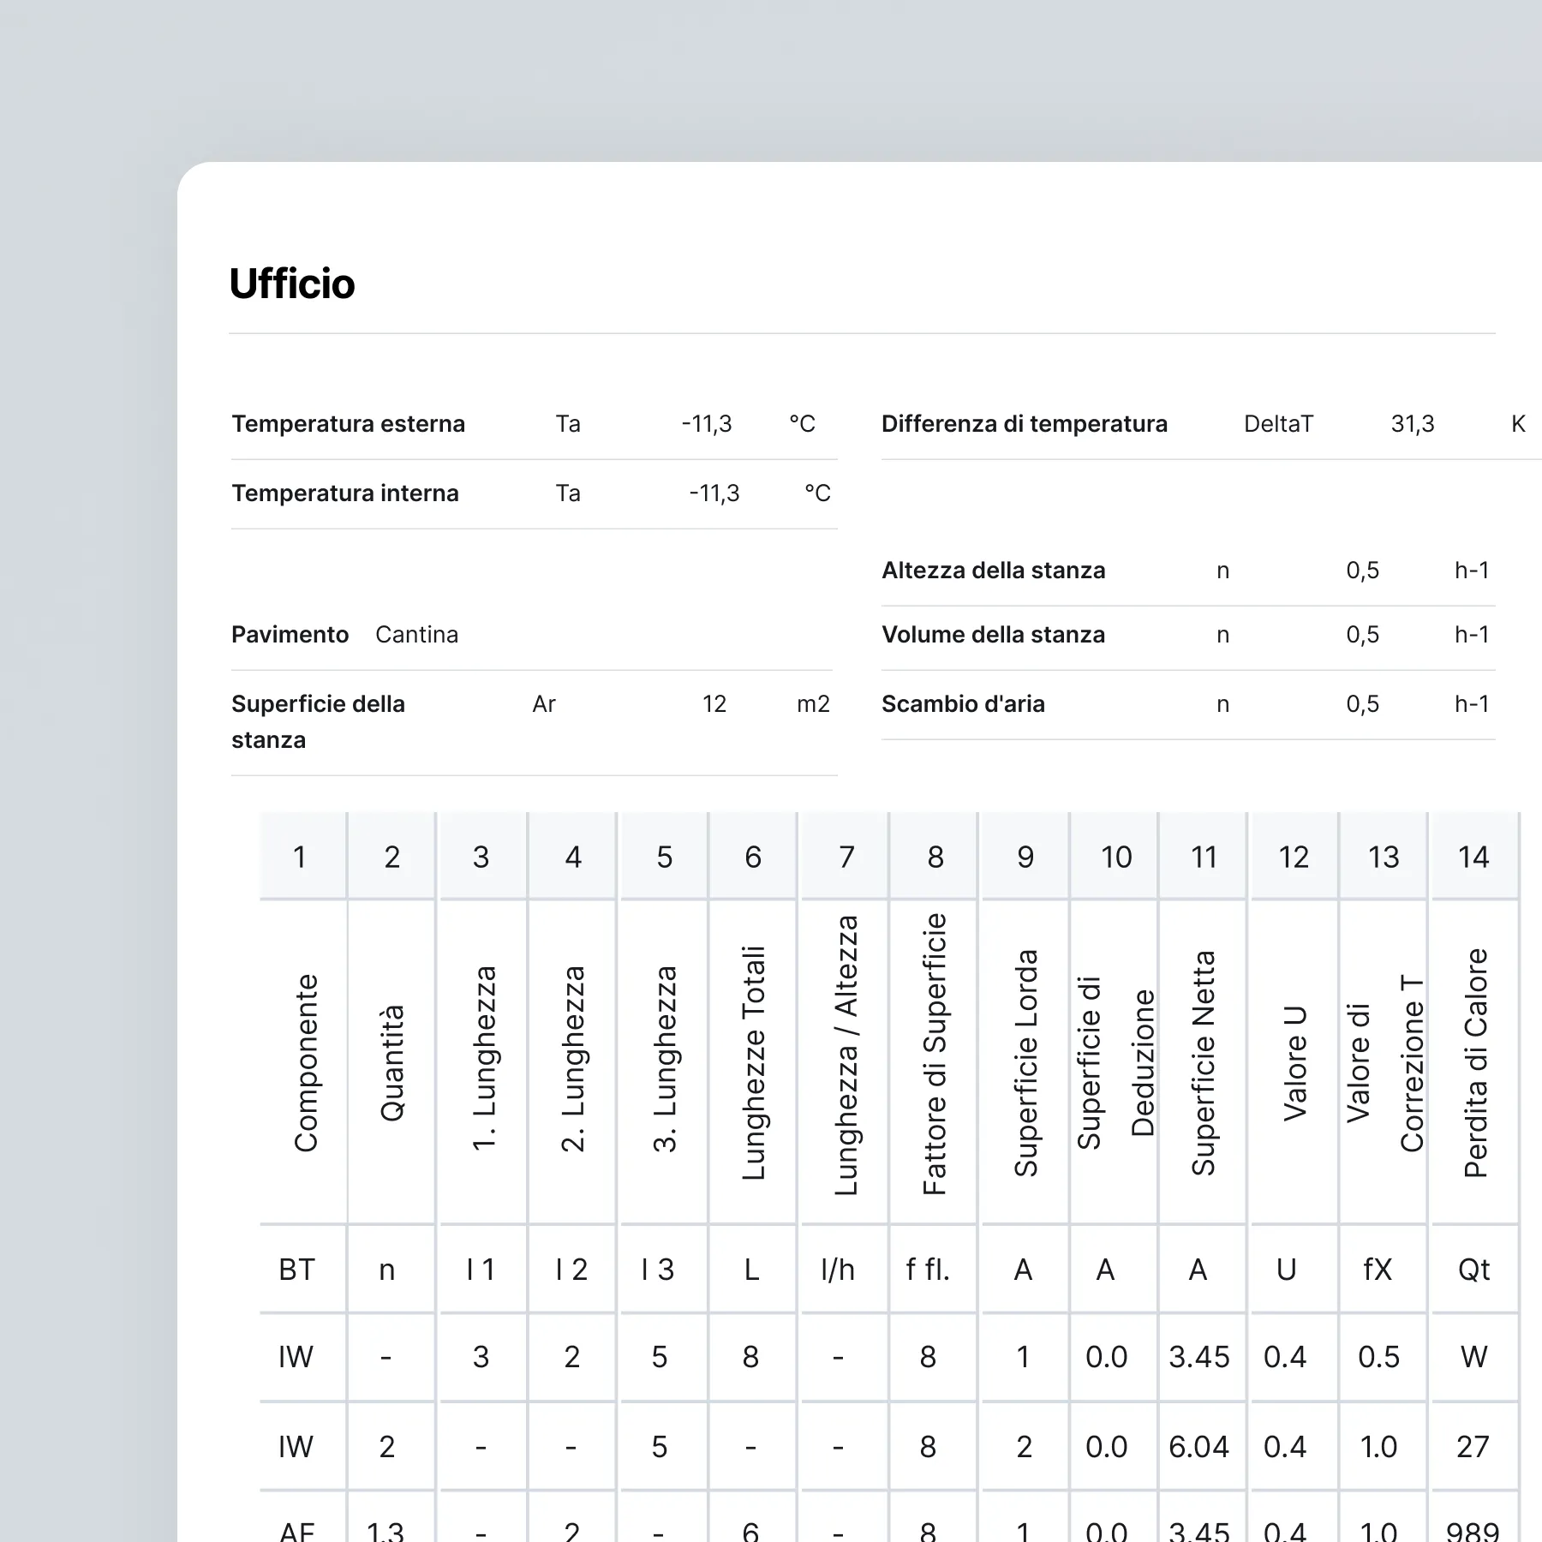The image size is (1542, 1542).
Task: Select the Ar symbol
Action: [544, 704]
